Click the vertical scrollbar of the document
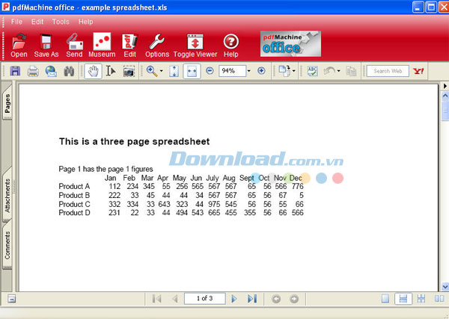The width and height of the screenshot is (449, 319). (x=445, y=187)
